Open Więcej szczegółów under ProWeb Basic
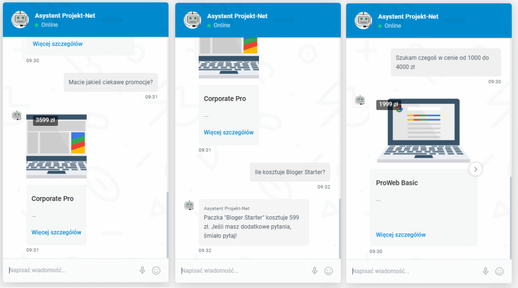 click(x=401, y=234)
